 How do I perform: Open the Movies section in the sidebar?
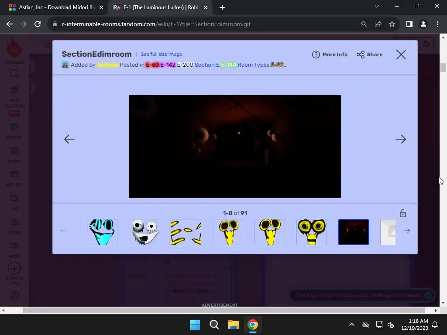click(14, 178)
